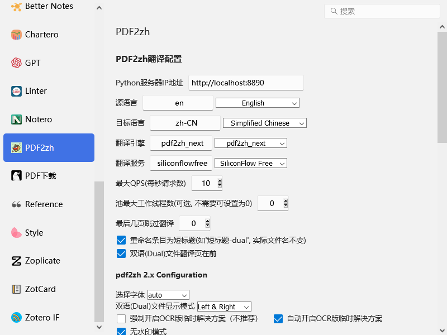Viewport: 447px width, 335px height.
Task: Open the Simplified Chinese target language dropdown
Action: pos(264,123)
